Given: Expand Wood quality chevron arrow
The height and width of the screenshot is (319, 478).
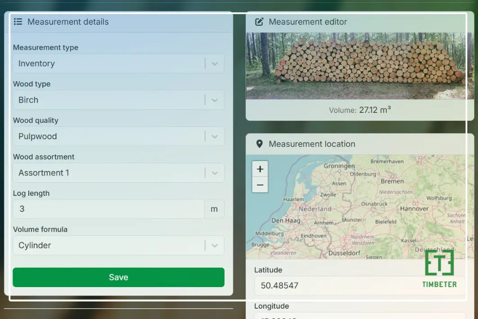Looking at the screenshot, I should point(214,137).
